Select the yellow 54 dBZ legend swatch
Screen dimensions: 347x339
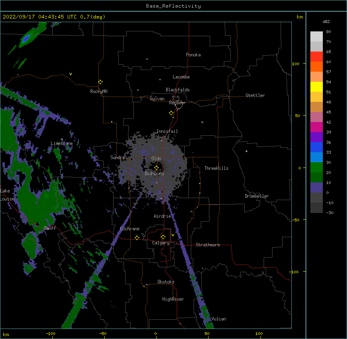[x=316, y=87]
